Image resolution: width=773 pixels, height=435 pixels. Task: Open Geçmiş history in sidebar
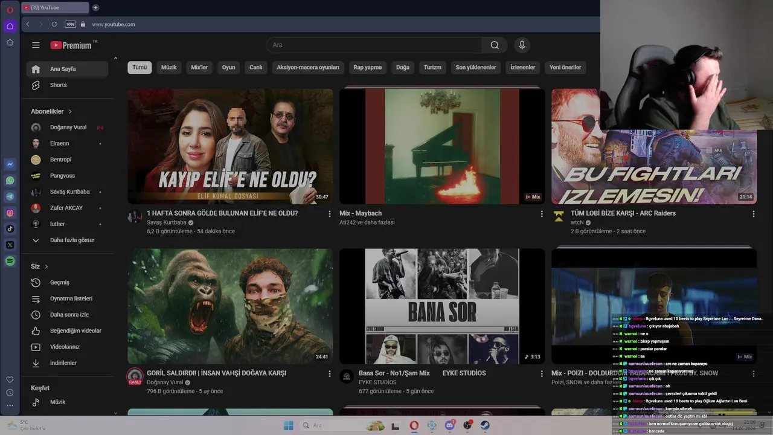pos(68,283)
